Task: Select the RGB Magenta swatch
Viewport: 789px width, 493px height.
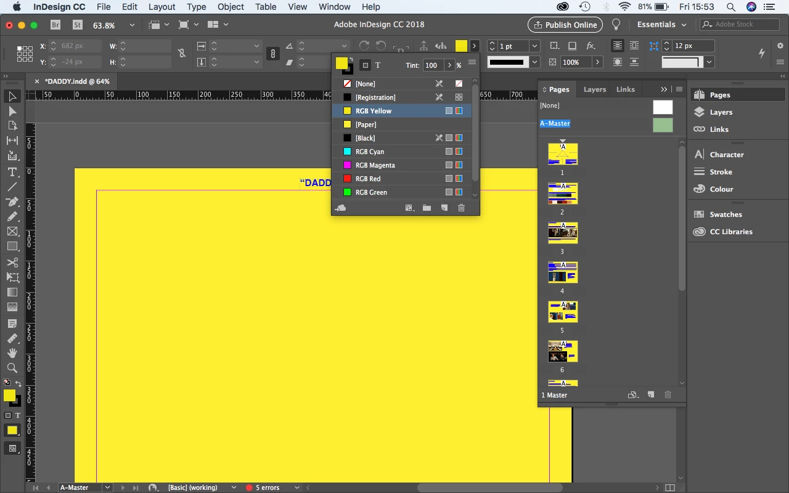Action: tap(402, 165)
